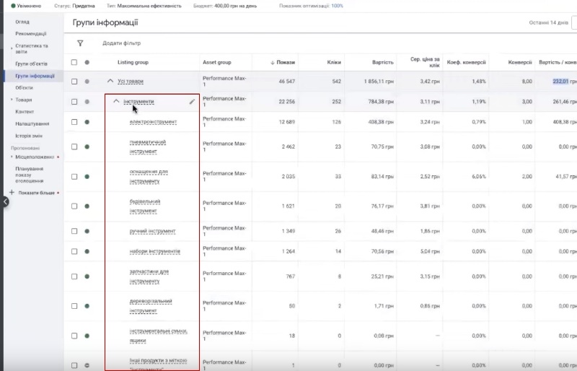Collapse the інструменти listing group
The image size is (577, 371).
(117, 102)
